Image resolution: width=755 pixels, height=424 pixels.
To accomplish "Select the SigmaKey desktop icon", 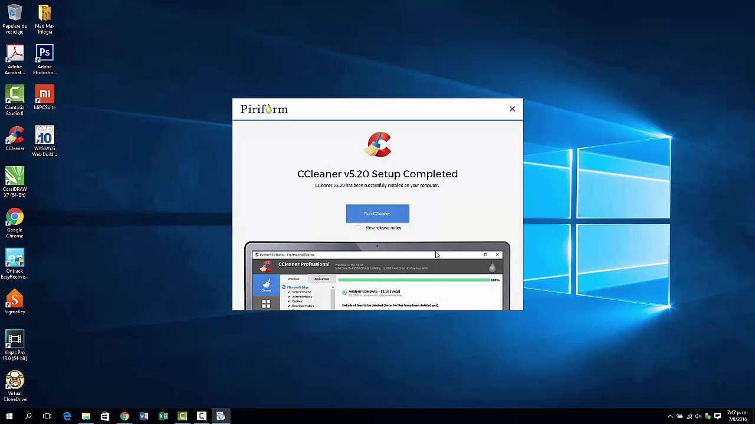I will click(x=15, y=302).
